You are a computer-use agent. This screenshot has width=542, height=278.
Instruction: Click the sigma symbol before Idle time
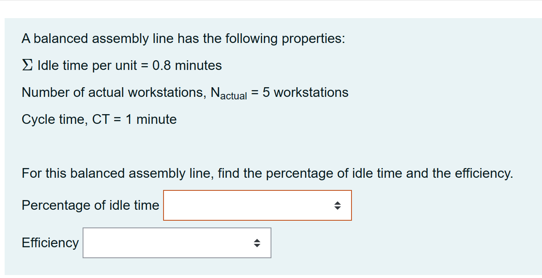27,65
